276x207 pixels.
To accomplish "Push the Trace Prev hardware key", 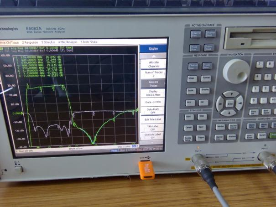I will (x=194, y=48).
